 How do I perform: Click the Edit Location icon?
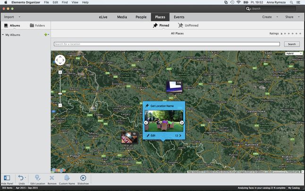[37, 178]
